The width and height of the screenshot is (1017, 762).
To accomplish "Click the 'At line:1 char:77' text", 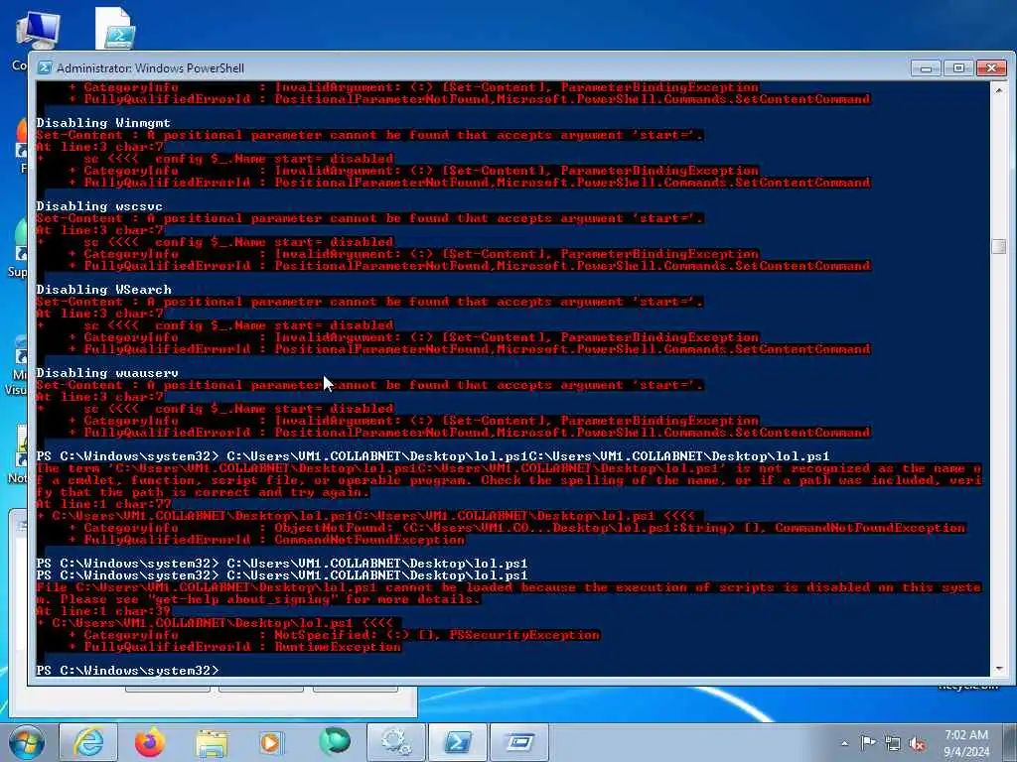I will pos(103,504).
